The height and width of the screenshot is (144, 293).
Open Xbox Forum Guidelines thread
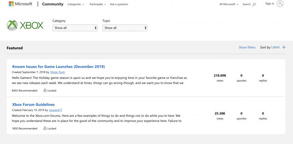(x=34, y=105)
